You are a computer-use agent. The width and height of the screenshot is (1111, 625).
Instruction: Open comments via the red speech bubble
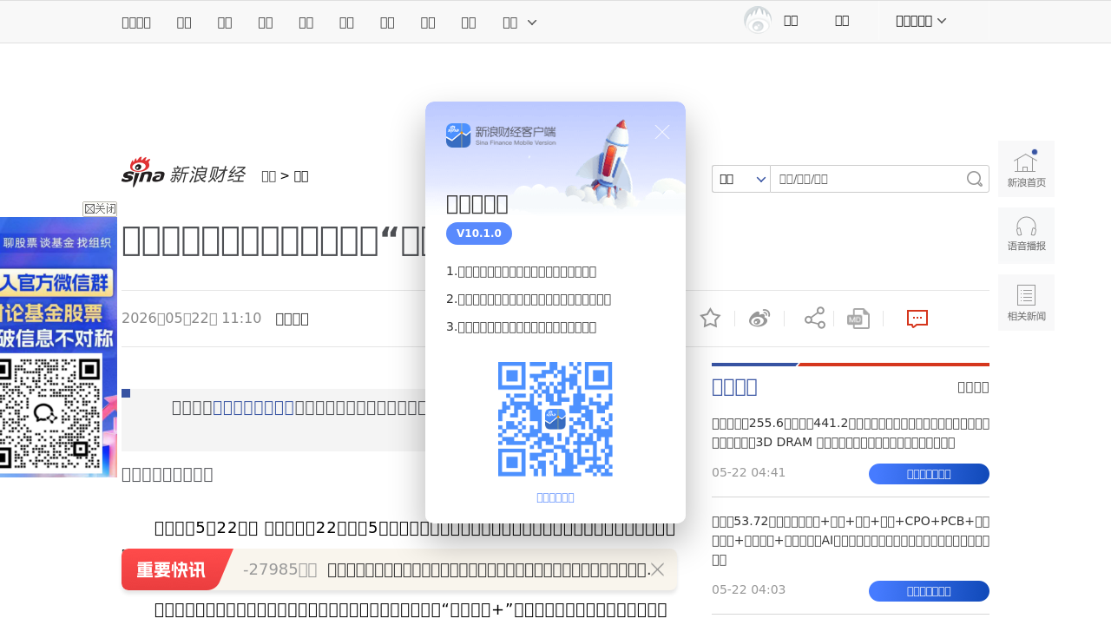pos(917,319)
